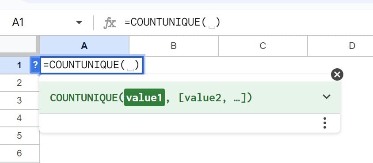Close the COUNTUNIQUE formula help popup
The image size is (373, 163).
337,74
